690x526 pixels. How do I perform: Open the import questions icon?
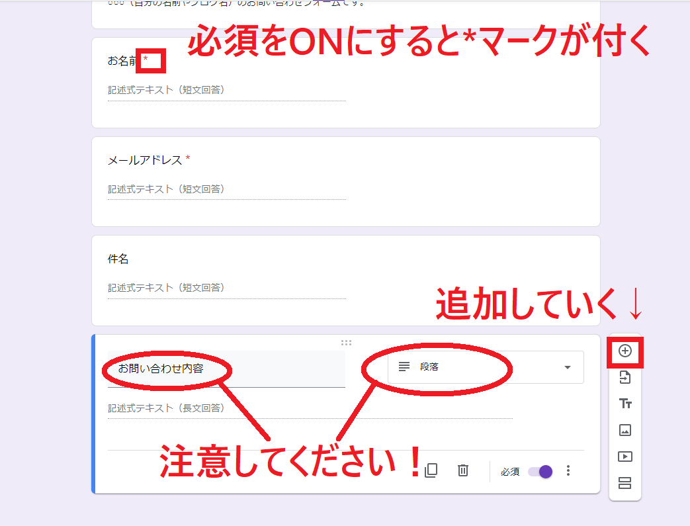625,377
